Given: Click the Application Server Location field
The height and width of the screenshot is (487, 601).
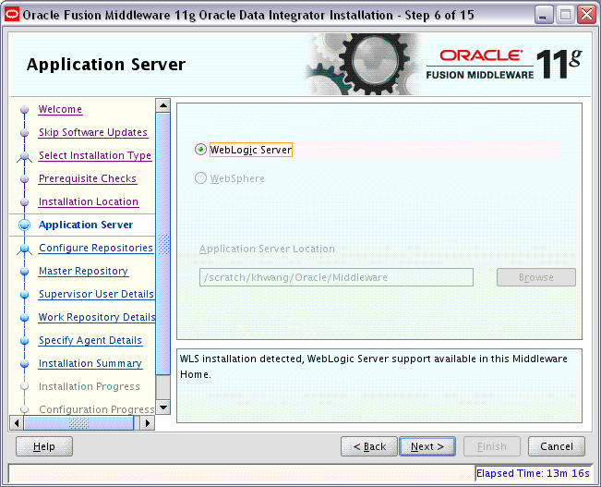Looking at the screenshot, I should pos(336,277).
